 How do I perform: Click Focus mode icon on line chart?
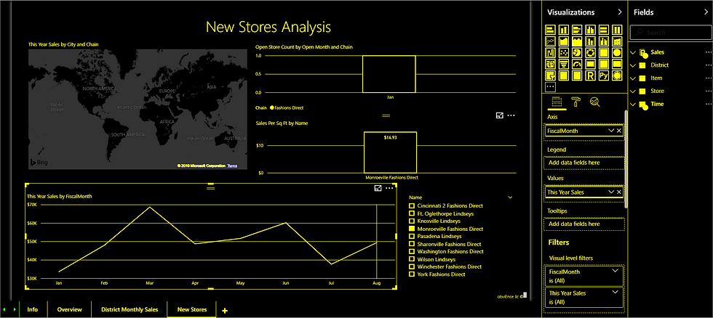tap(378, 188)
